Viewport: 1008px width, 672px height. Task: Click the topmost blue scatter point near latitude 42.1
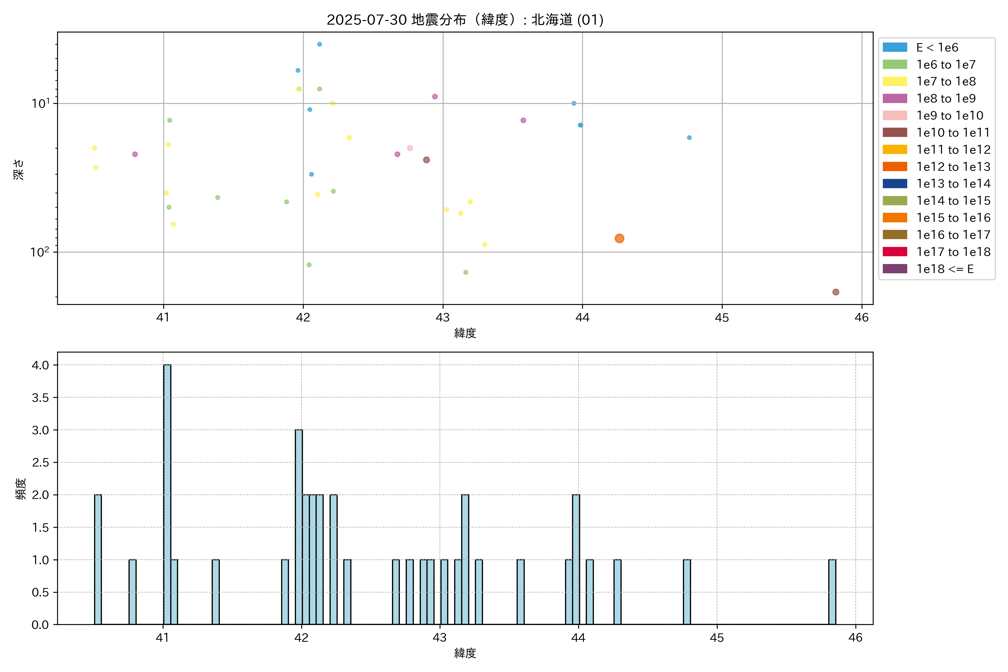[319, 44]
